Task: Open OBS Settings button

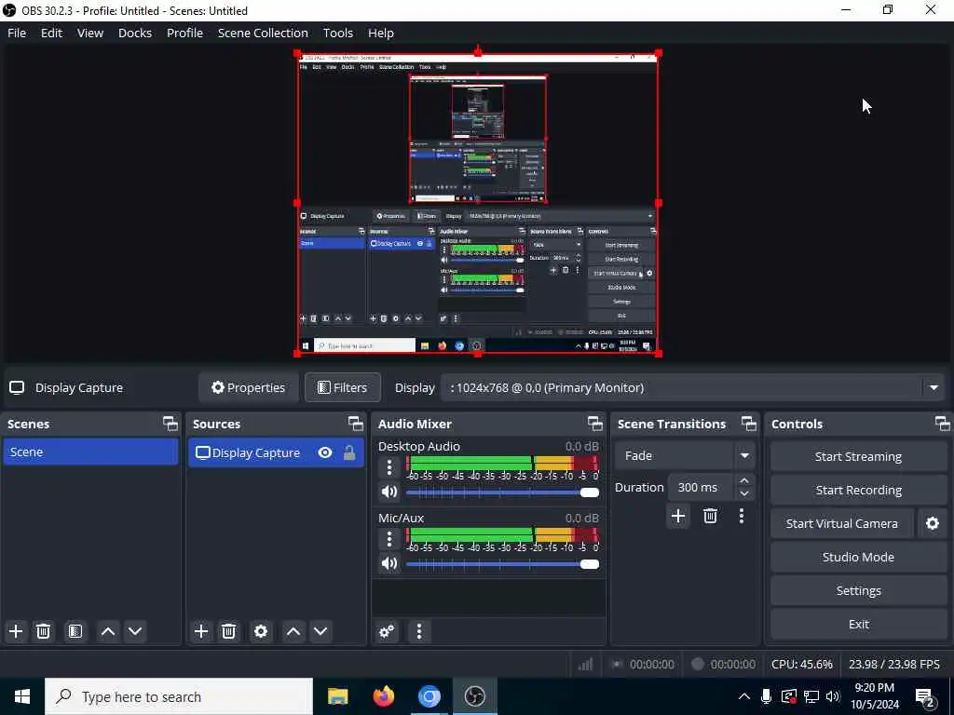Action: click(x=858, y=590)
